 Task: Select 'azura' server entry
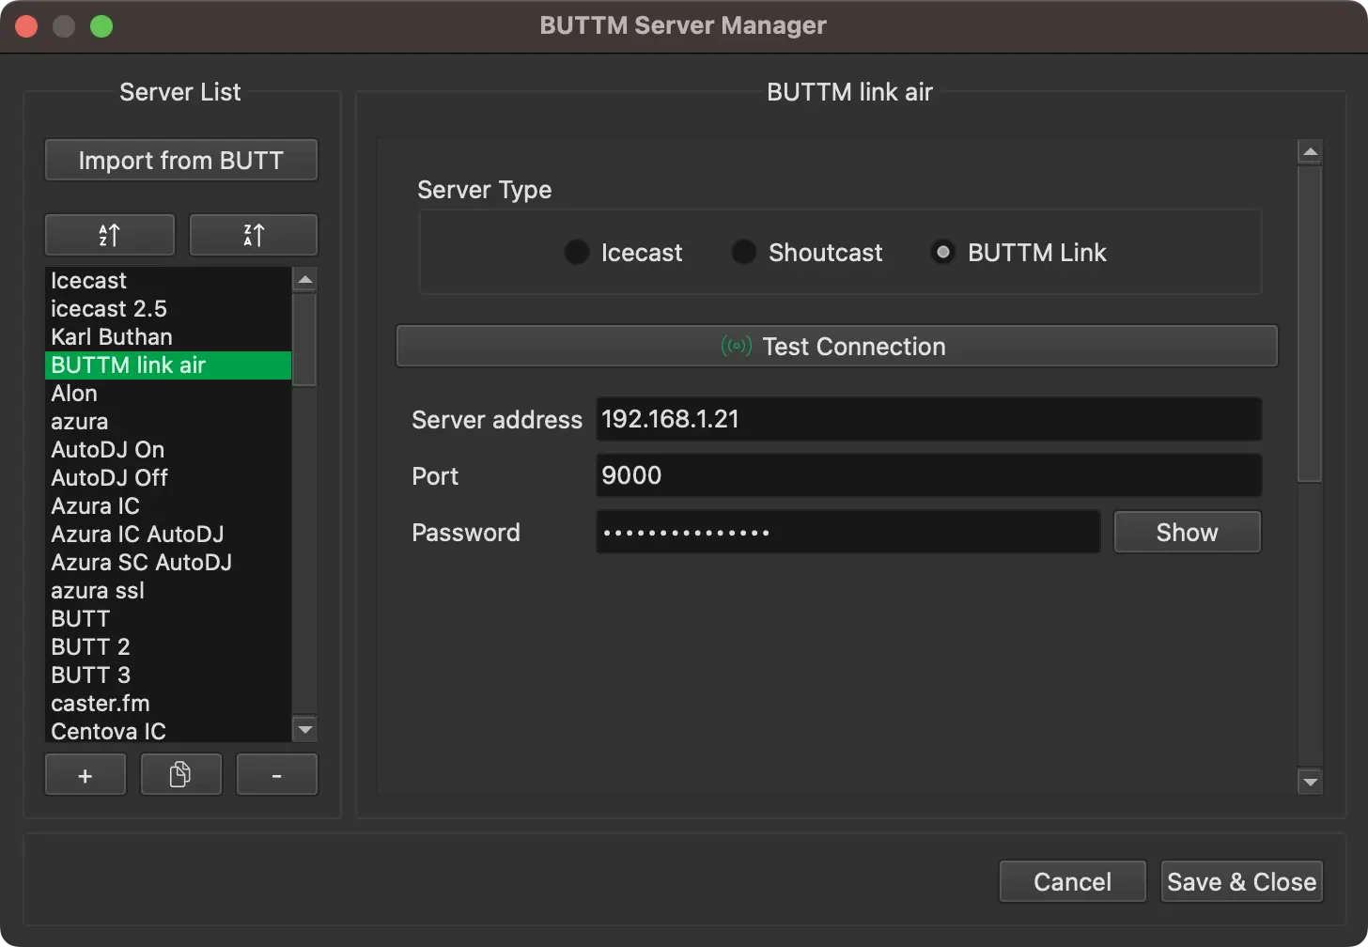click(x=168, y=422)
